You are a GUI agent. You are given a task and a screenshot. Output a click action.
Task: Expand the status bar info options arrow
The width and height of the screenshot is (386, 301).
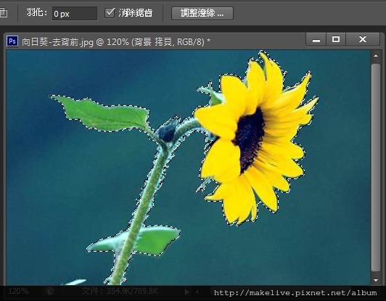(x=187, y=292)
